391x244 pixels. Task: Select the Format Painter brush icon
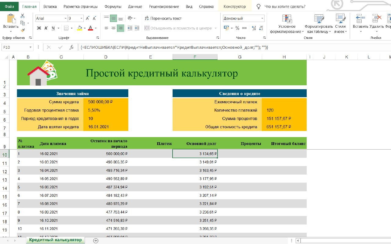pyautogui.click(x=23, y=30)
